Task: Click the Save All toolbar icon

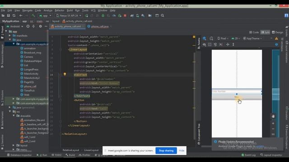Action: click(9, 16)
